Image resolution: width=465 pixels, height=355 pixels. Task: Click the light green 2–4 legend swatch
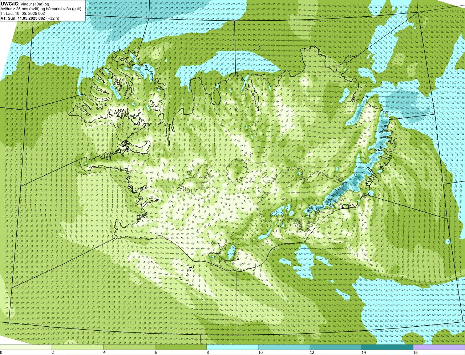(77, 347)
